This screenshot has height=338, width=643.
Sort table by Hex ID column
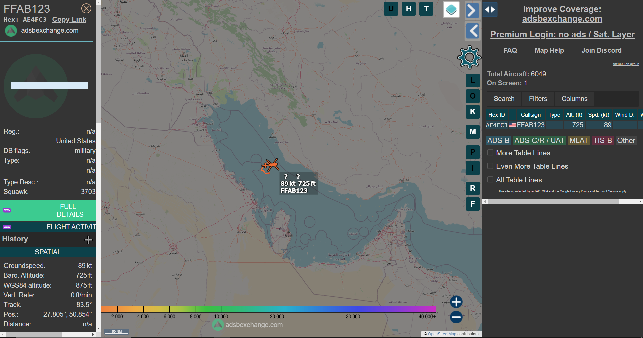click(496, 115)
